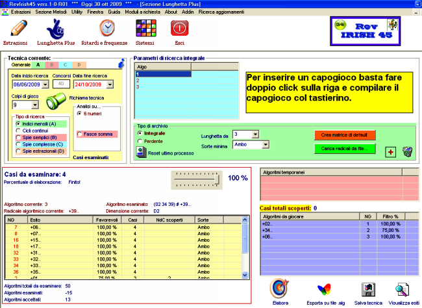
Task: Open the Guida menu
Action: tap(114, 12)
